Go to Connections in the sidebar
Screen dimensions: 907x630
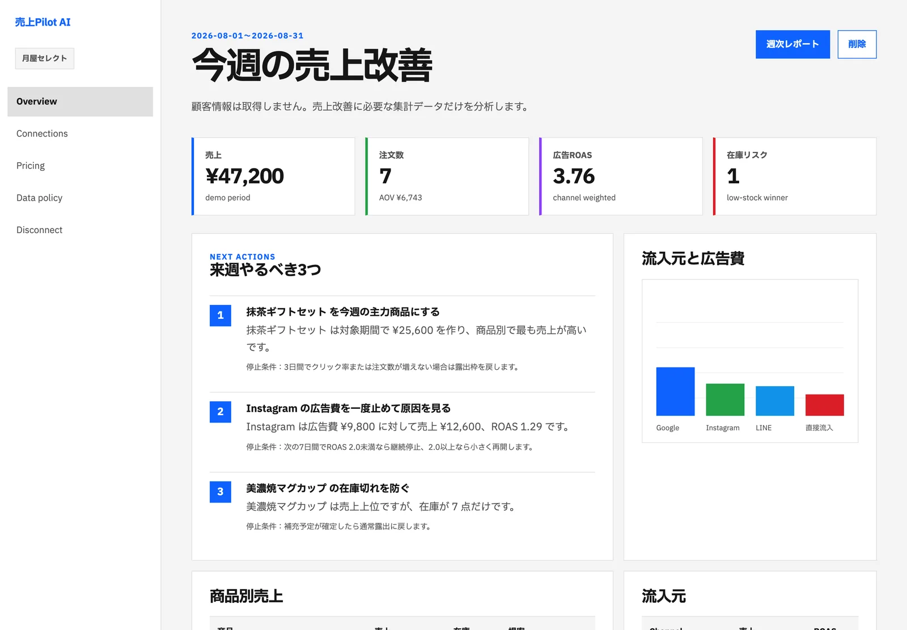(x=80, y=134)
